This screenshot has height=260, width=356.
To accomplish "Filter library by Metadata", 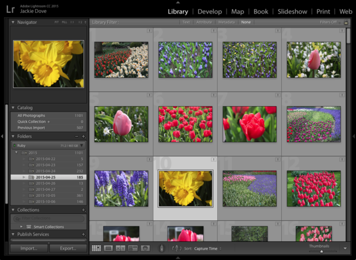I will pos(226,22).
